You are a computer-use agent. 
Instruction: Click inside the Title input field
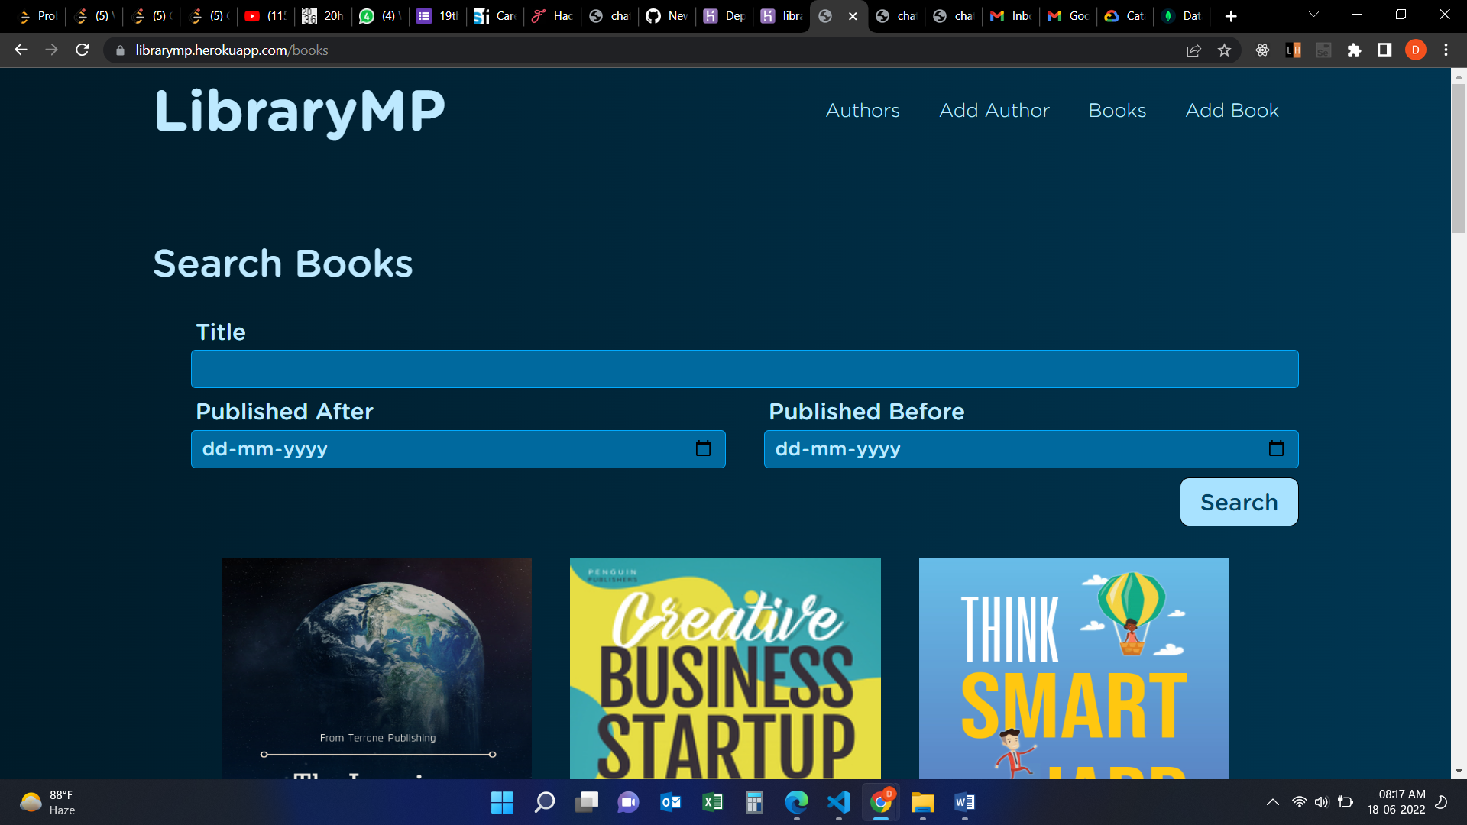pos(745,369)
